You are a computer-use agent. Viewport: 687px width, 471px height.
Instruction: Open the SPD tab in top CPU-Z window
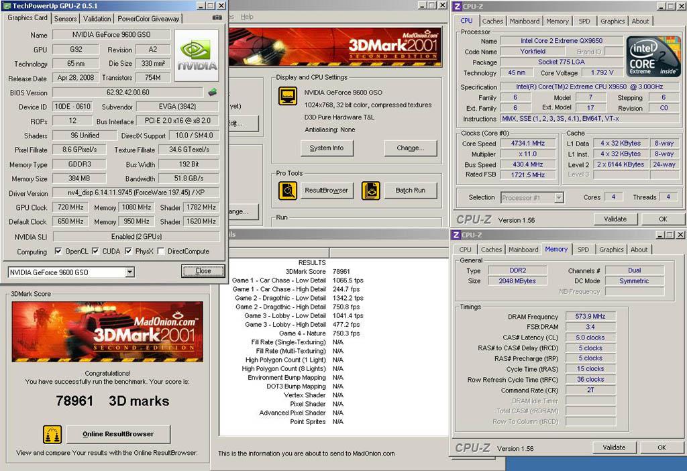pyautogui.click(x=584, y=21)
